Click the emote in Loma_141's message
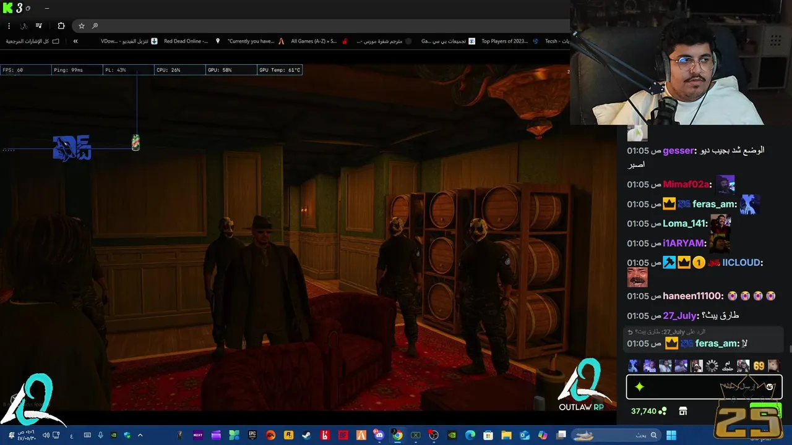This screenshot has width=792, height=445. tap(721, 224)
